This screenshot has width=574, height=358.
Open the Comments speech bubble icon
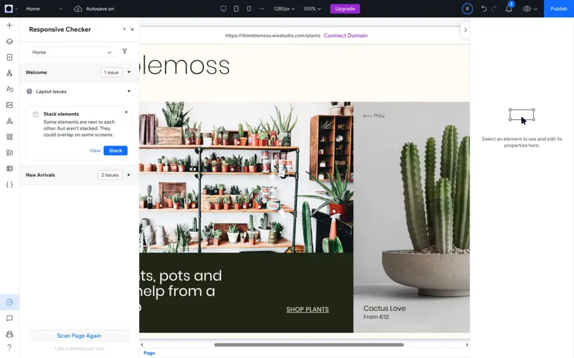10,318
